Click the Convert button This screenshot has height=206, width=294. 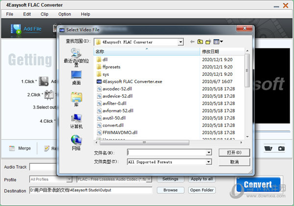click(x=258, y=184)
